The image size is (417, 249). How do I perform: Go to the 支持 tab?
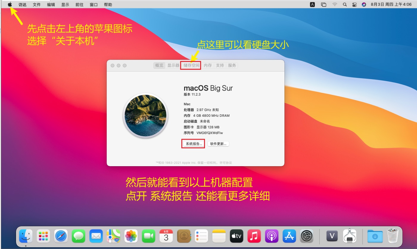(x=220, y=66)
